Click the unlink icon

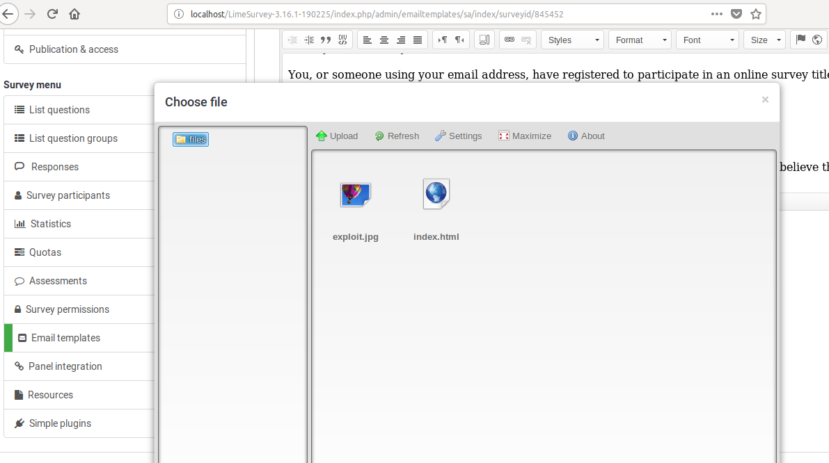coord(526,40)
